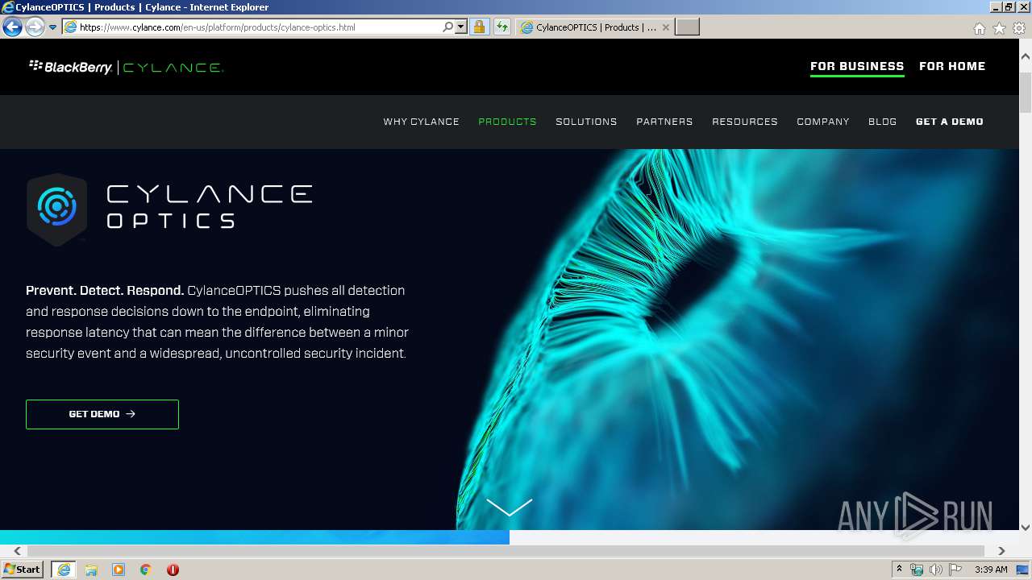Click the vertical scrollbar up arrow
Image resolution: width=1032 pixels, height=580 pixels.
[1026, 56]
